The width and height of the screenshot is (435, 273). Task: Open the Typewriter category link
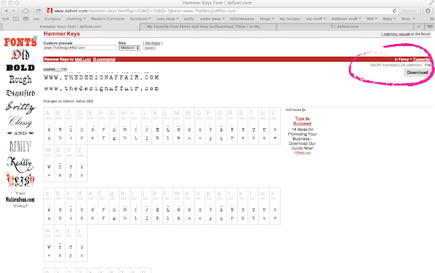421,59
